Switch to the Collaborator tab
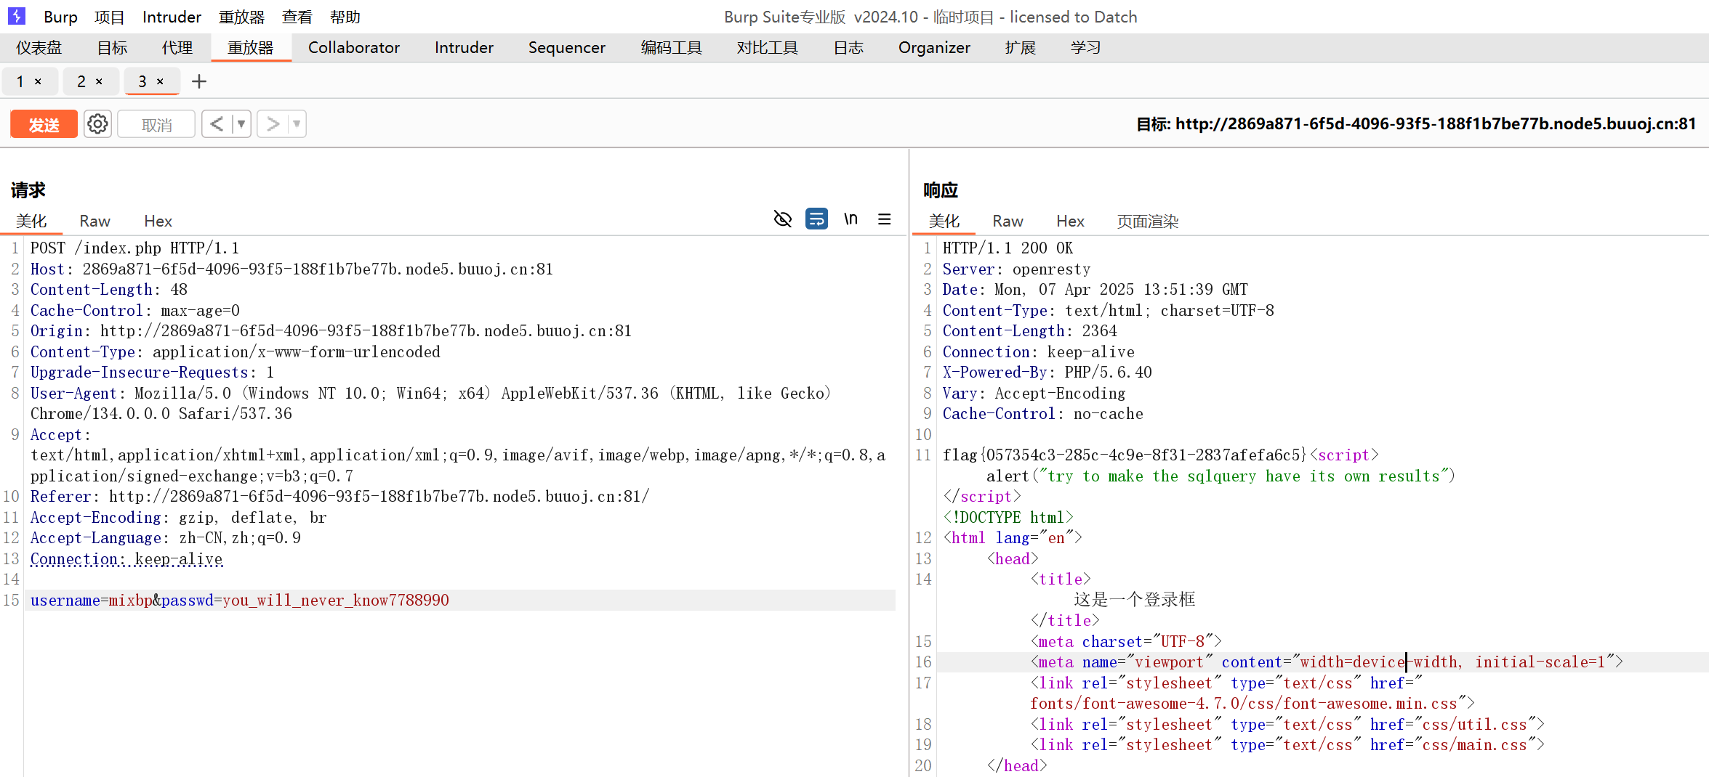The width and height of the screenshot is (1709, 777). click(x=353, y=48)
